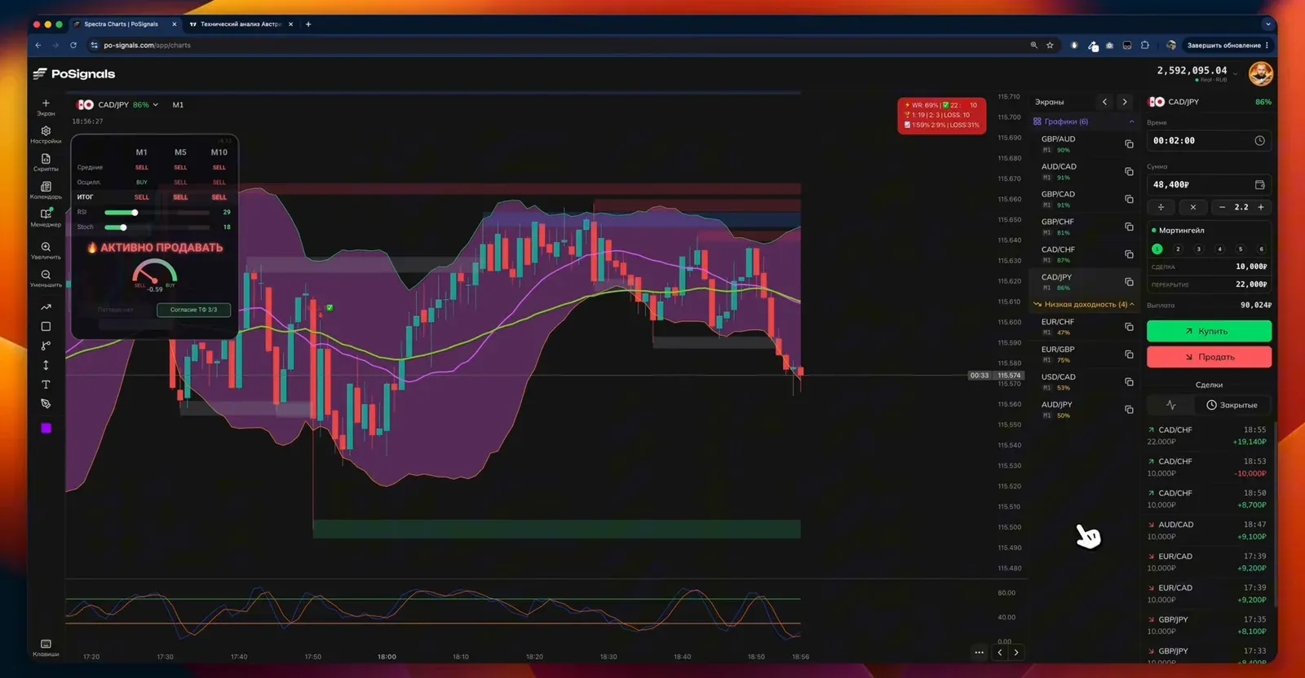This screenshot has height=678, width=1305.
Task: Click red Продать sell button
Action: (x=1209, y=357)
